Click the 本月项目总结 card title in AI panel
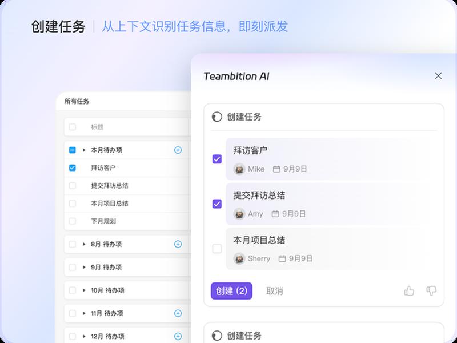457x343 pixels. (259, 240)
